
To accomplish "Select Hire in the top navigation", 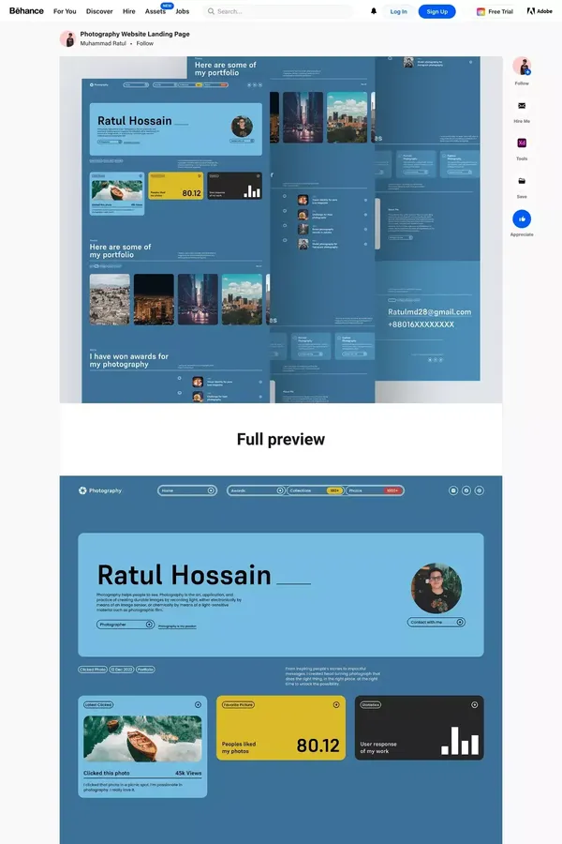I will 129,11.
